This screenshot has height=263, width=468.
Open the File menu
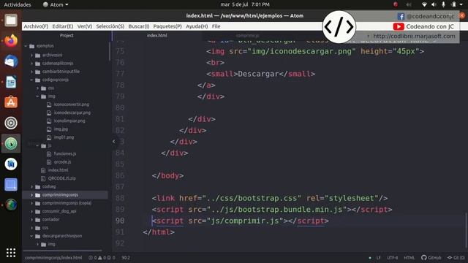(x=216, y=26)
